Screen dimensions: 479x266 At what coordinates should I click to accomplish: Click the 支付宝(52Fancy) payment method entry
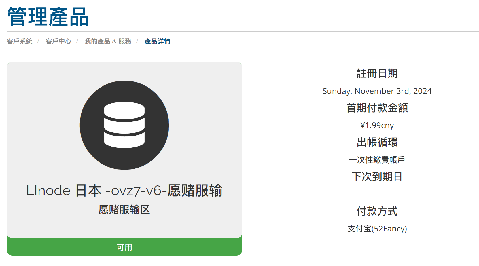pyautogui.click(x=377, y=229)
